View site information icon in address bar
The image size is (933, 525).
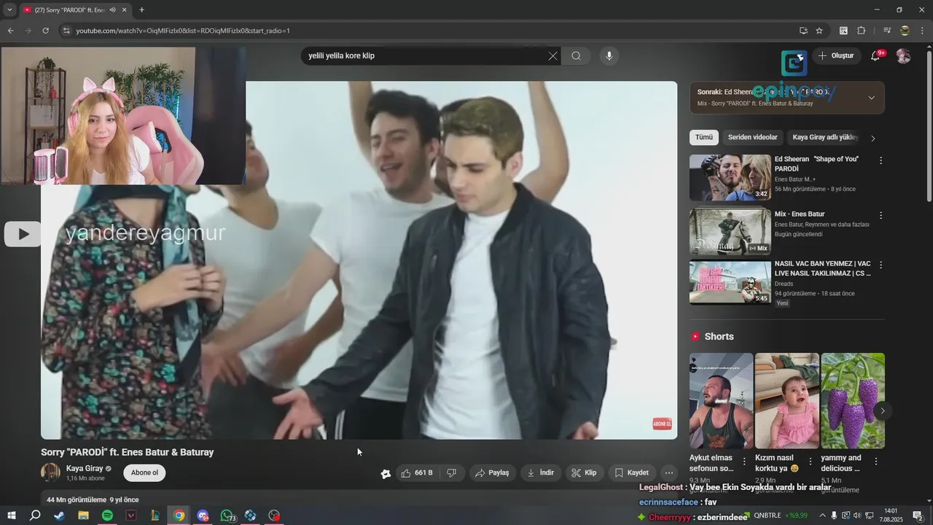[x=66, y=31]
